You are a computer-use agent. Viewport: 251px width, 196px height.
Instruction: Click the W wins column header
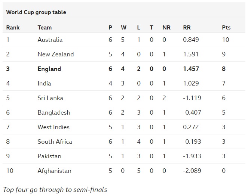123,27
